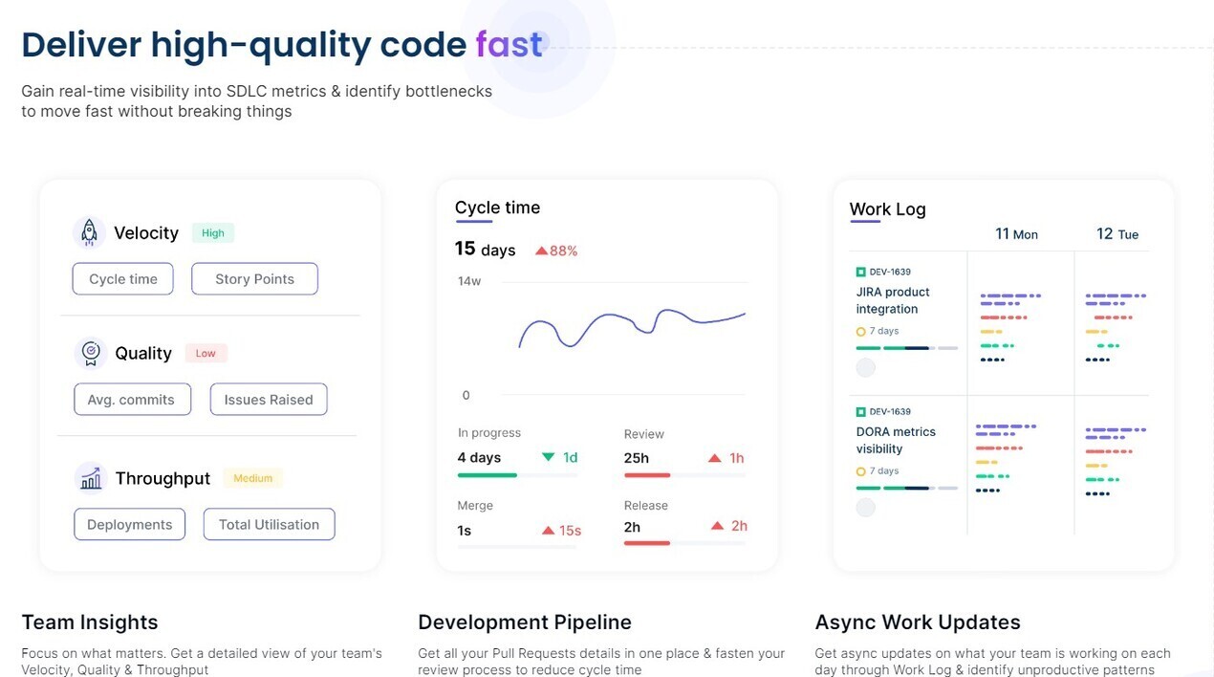Click the Release red progress bar
Screen dimensions: 1214x677
647,543
